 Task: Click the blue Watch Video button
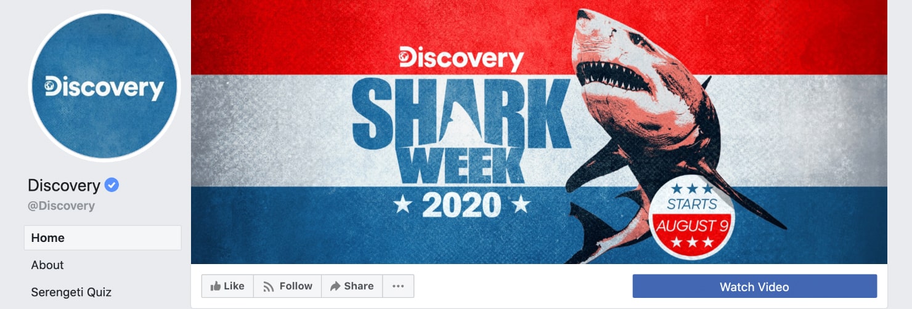754,287
